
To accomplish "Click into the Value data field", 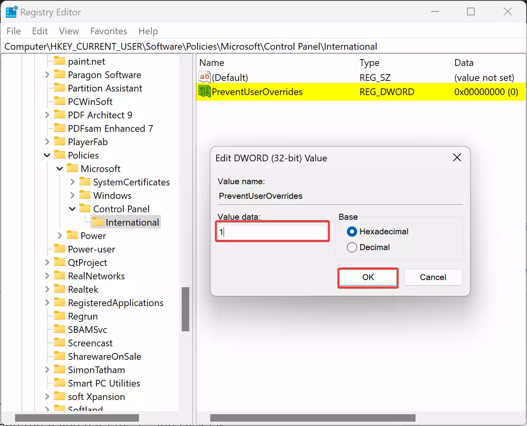I will pyautogui.click(x=273, y=232).
